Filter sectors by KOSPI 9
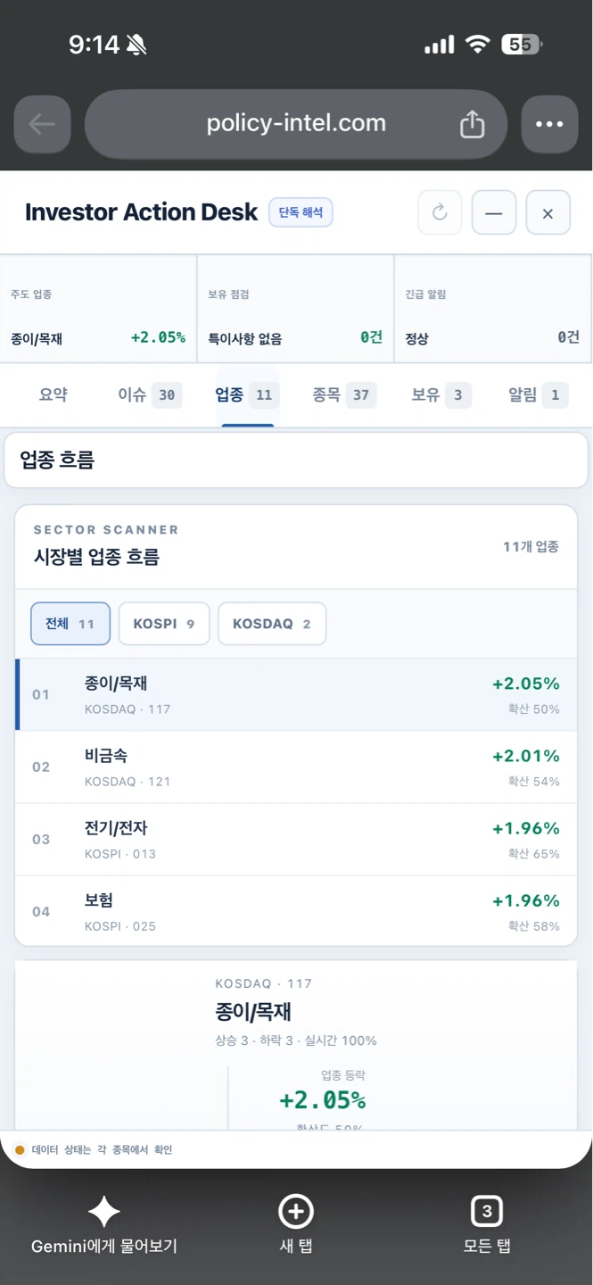This screenshot has height=1285, width=593. pyautogui.click(x=164, y=624)
